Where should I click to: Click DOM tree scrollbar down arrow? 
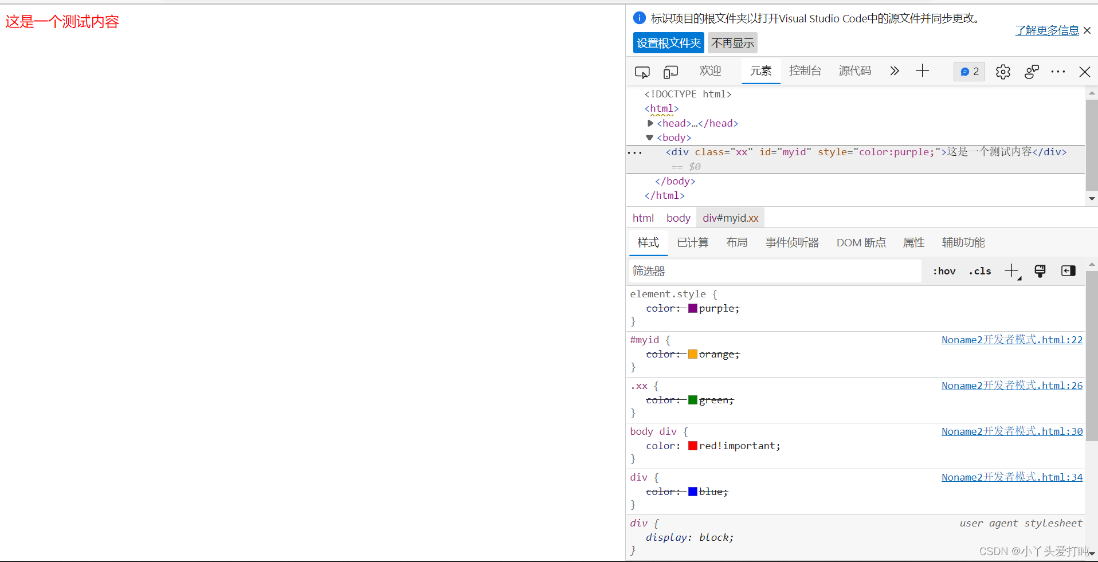(1092, 199)
